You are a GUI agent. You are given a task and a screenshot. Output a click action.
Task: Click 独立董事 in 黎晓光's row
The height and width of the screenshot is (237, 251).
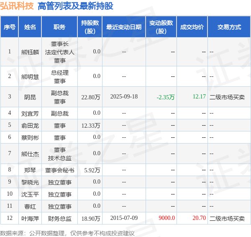59,182
